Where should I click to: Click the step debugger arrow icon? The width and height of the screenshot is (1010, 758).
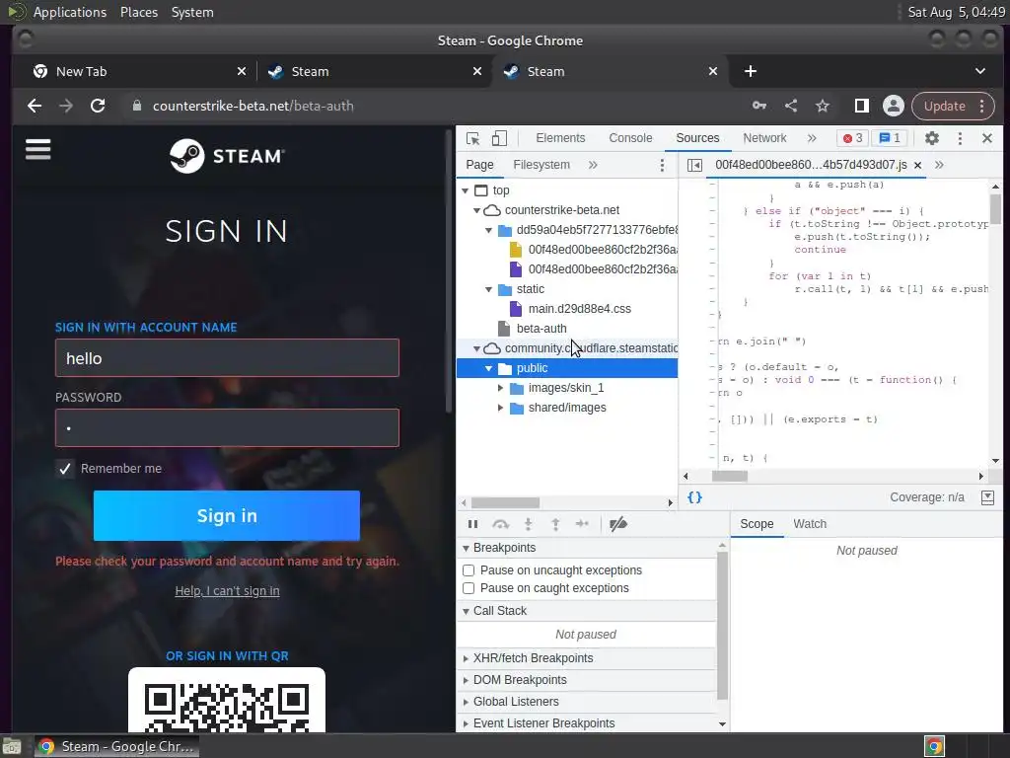pos(582,524)
